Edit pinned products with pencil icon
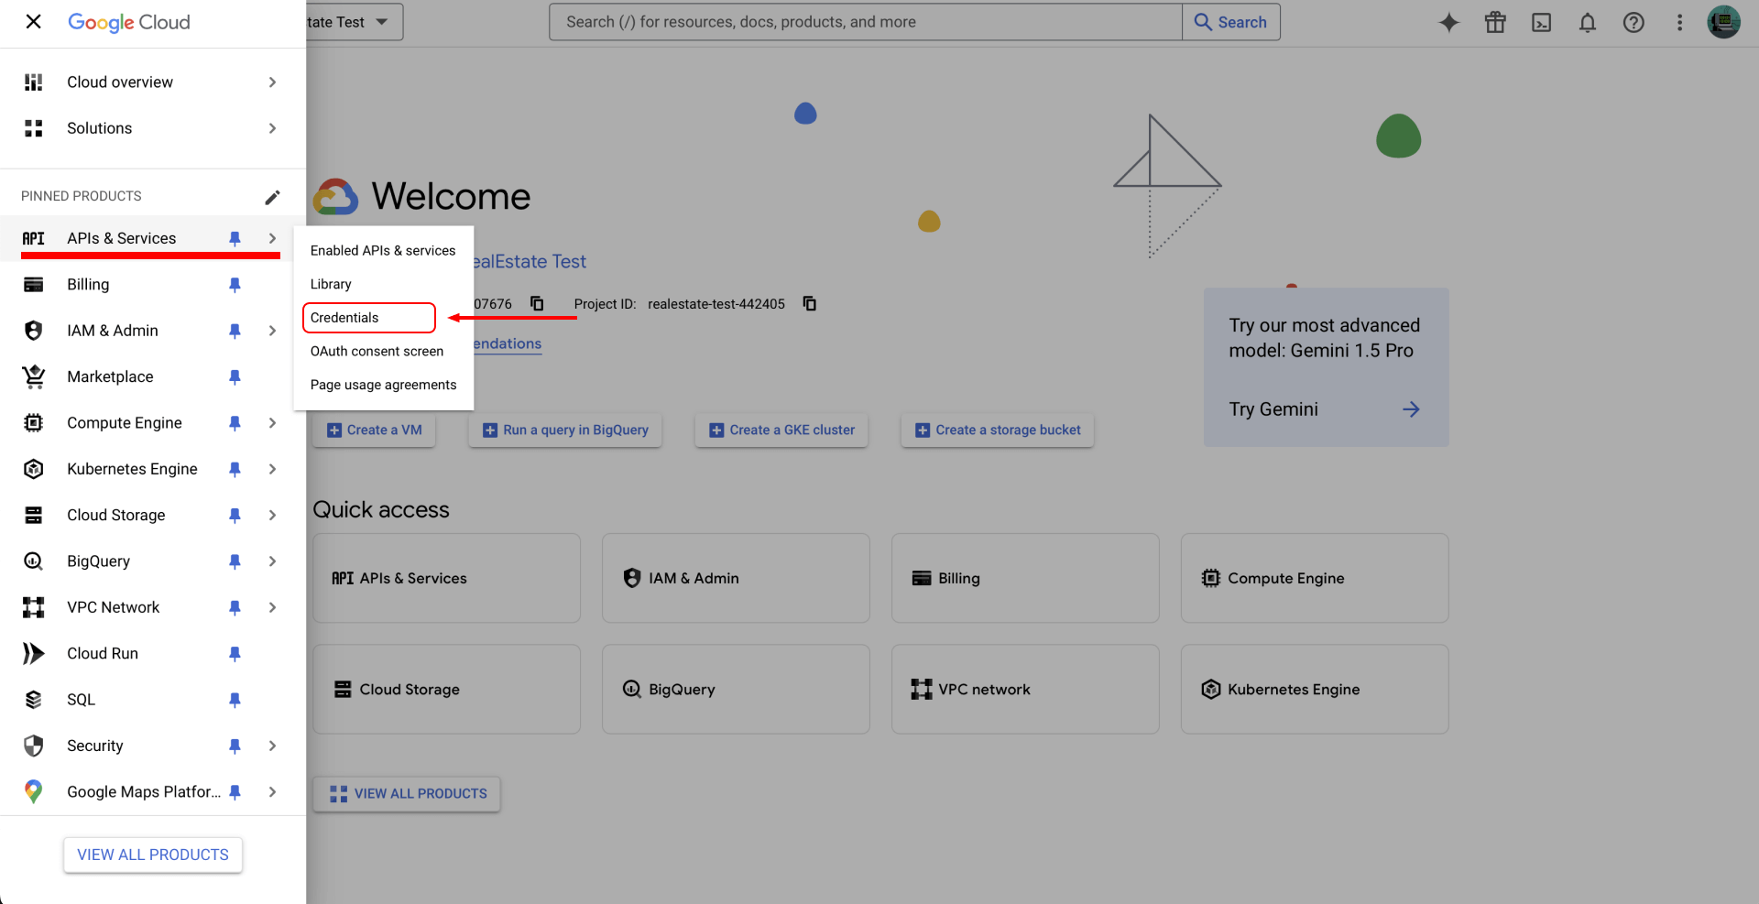The width and height of the screenshot is (1759, 904). 272,197
